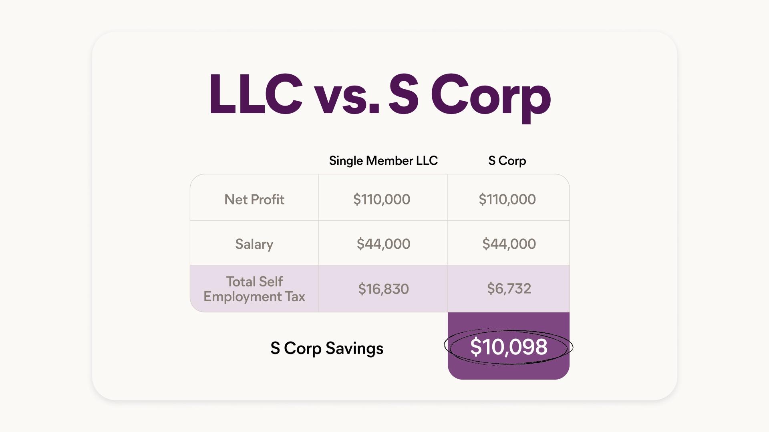The height and width of the screenshot is (432, 769).
Task: Click the Salary row label
Action: click(254, 244)
